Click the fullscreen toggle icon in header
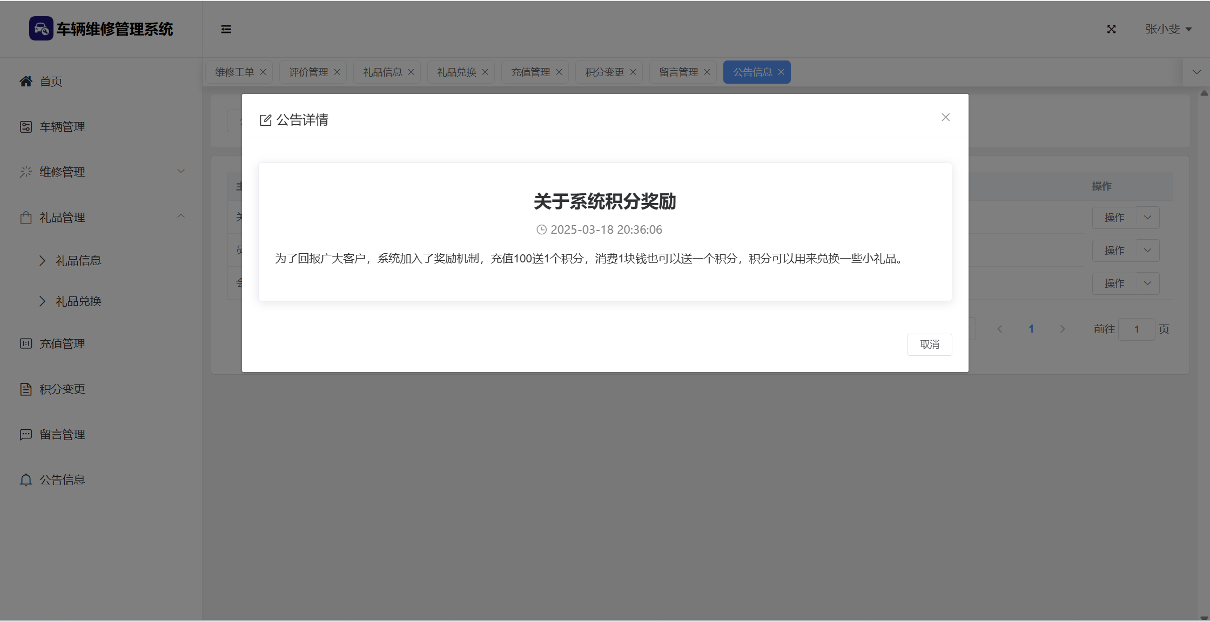The image size is (1210, 622). 1111,29
